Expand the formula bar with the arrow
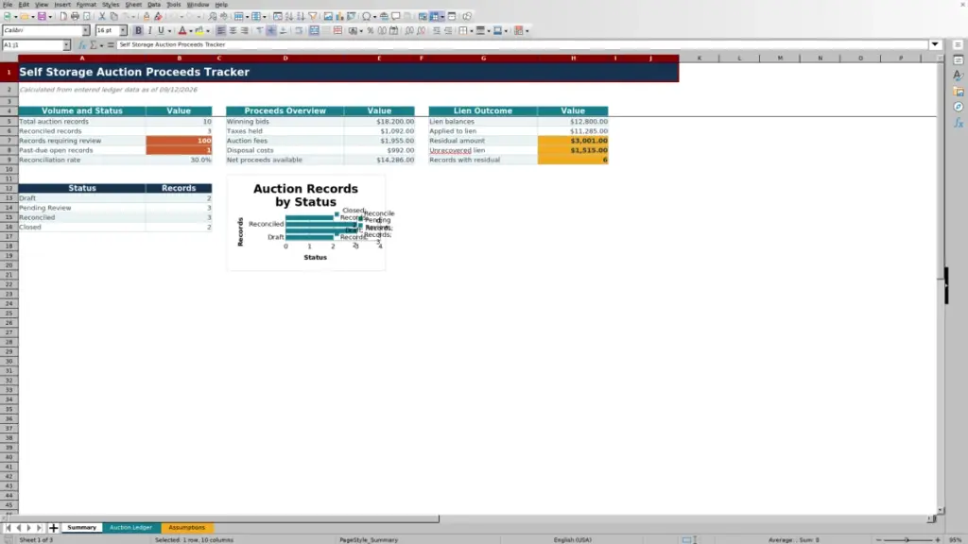The height and width of the screenshot is (544, 968). [935, 45]
